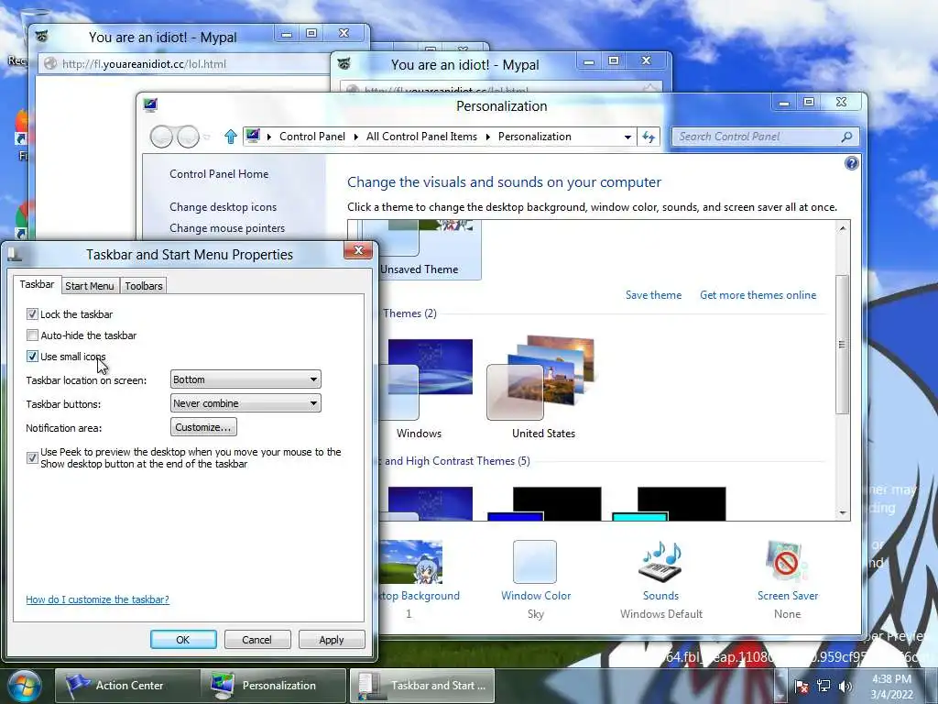Select Taskbar and Start taskbar button

(422, 686)
